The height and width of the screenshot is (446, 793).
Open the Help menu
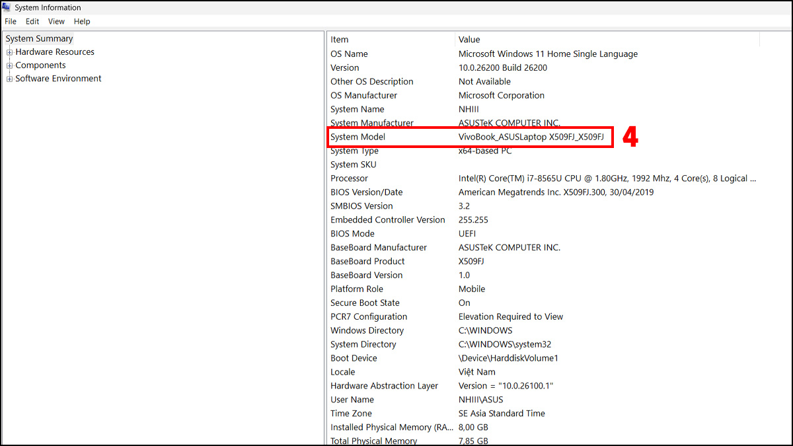coord(82,21)
